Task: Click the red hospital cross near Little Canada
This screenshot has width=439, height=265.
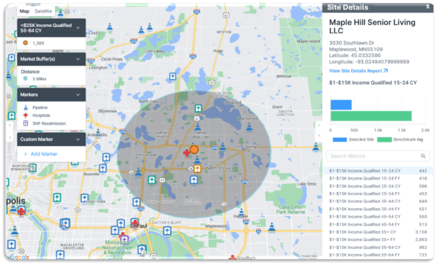Action: pyautogui.click(x=187, y=153)
